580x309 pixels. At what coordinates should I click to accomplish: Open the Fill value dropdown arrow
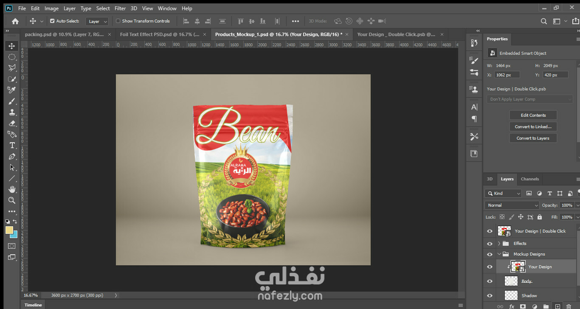[577, 217]
